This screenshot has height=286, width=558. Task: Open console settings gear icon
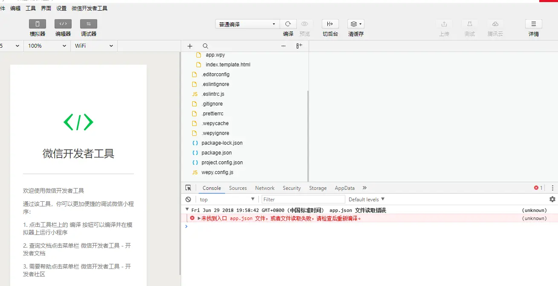[x=552, y=199]
